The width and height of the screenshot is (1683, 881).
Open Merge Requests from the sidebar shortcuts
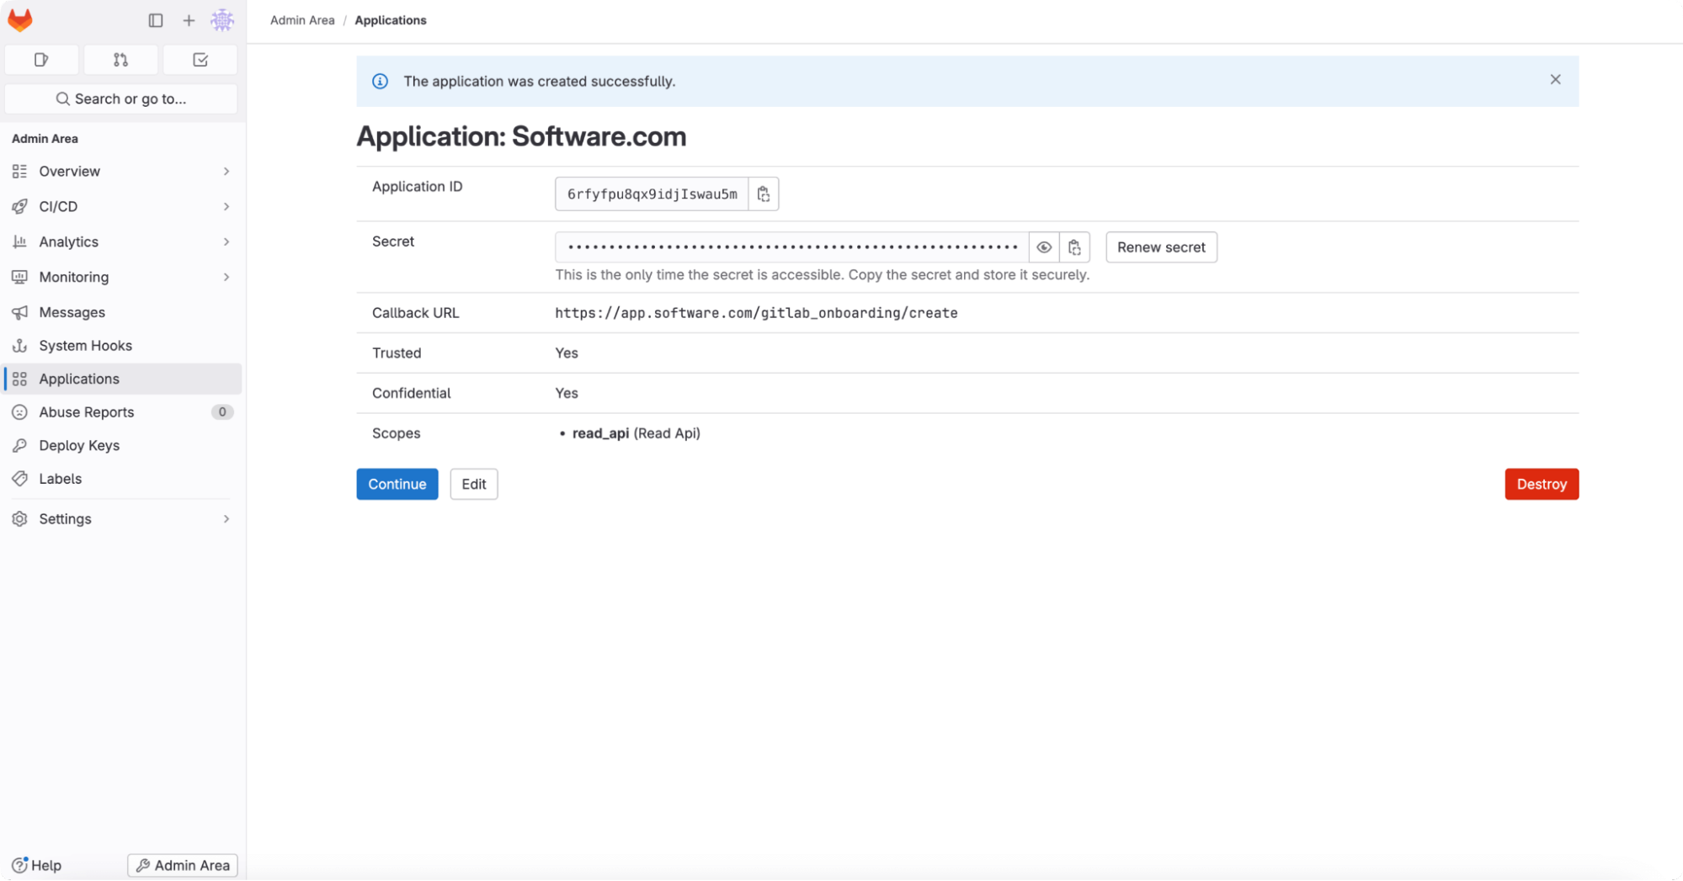click(x=120, y=60)
